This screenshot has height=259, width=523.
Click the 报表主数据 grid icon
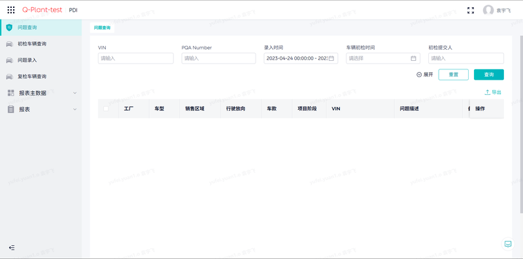(10, 93)
